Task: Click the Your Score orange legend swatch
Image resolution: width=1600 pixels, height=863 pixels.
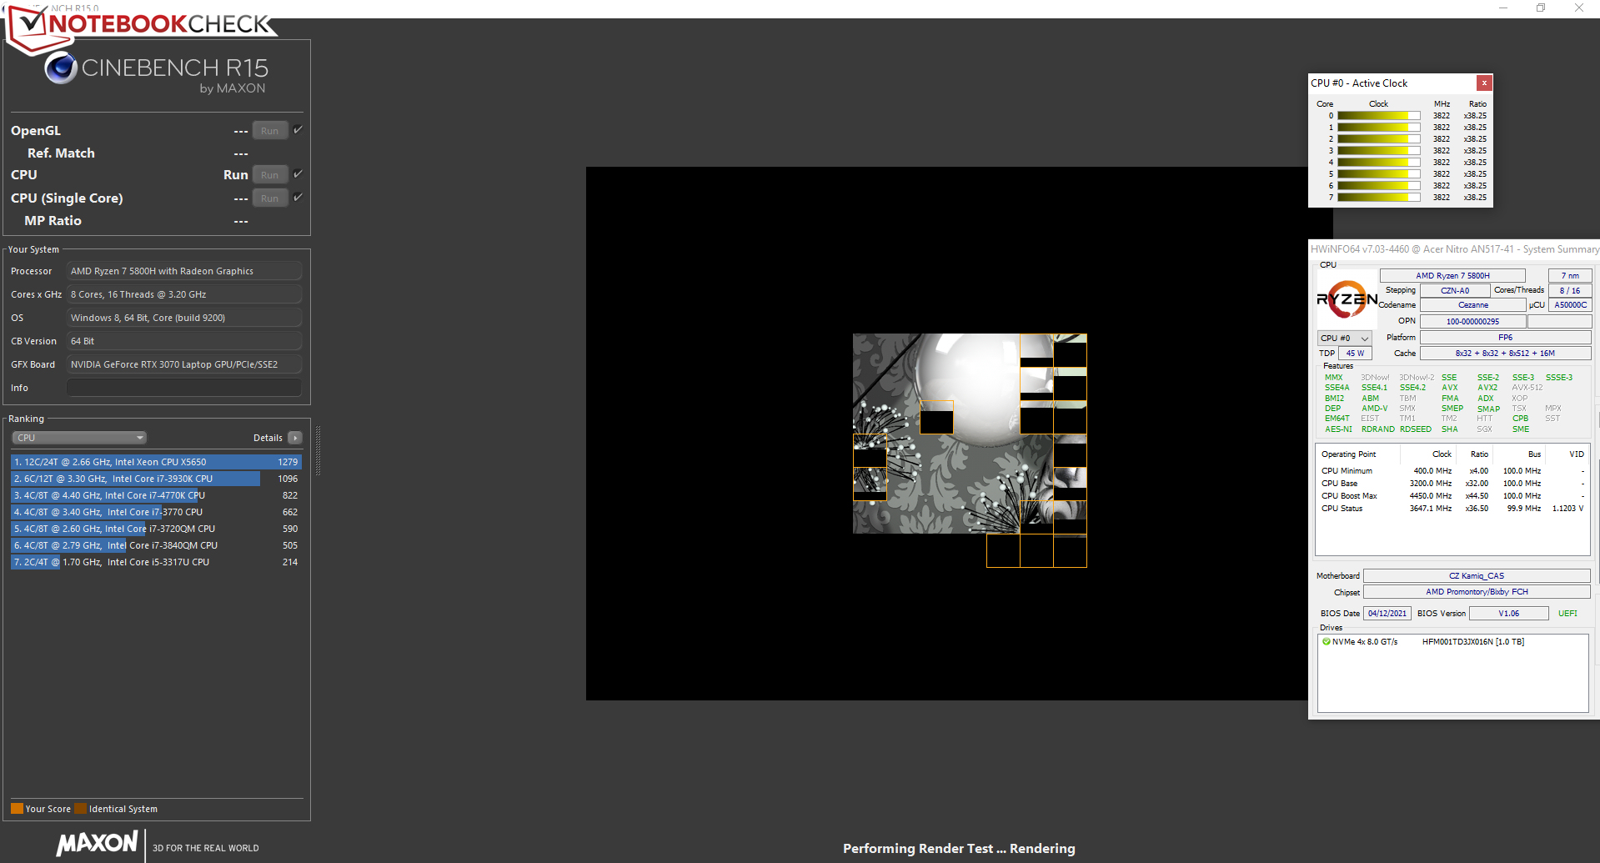Action: click(x=17, y=808)
